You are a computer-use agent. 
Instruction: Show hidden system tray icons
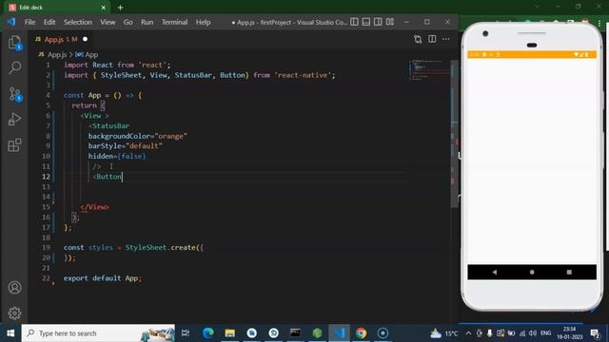pos(468,333)
